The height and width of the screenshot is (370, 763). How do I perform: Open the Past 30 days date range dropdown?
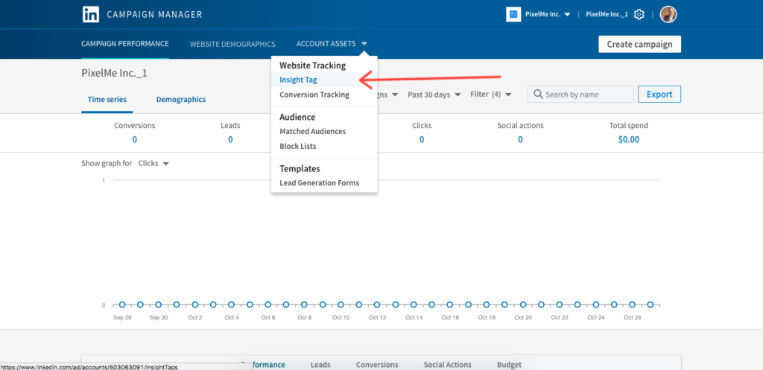coord(434,95)
